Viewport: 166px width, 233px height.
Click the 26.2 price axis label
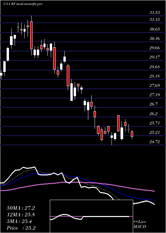(x=153, y=114)
